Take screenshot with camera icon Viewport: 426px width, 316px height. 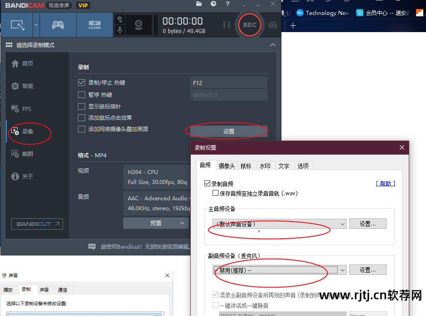(x=272, y=25)
